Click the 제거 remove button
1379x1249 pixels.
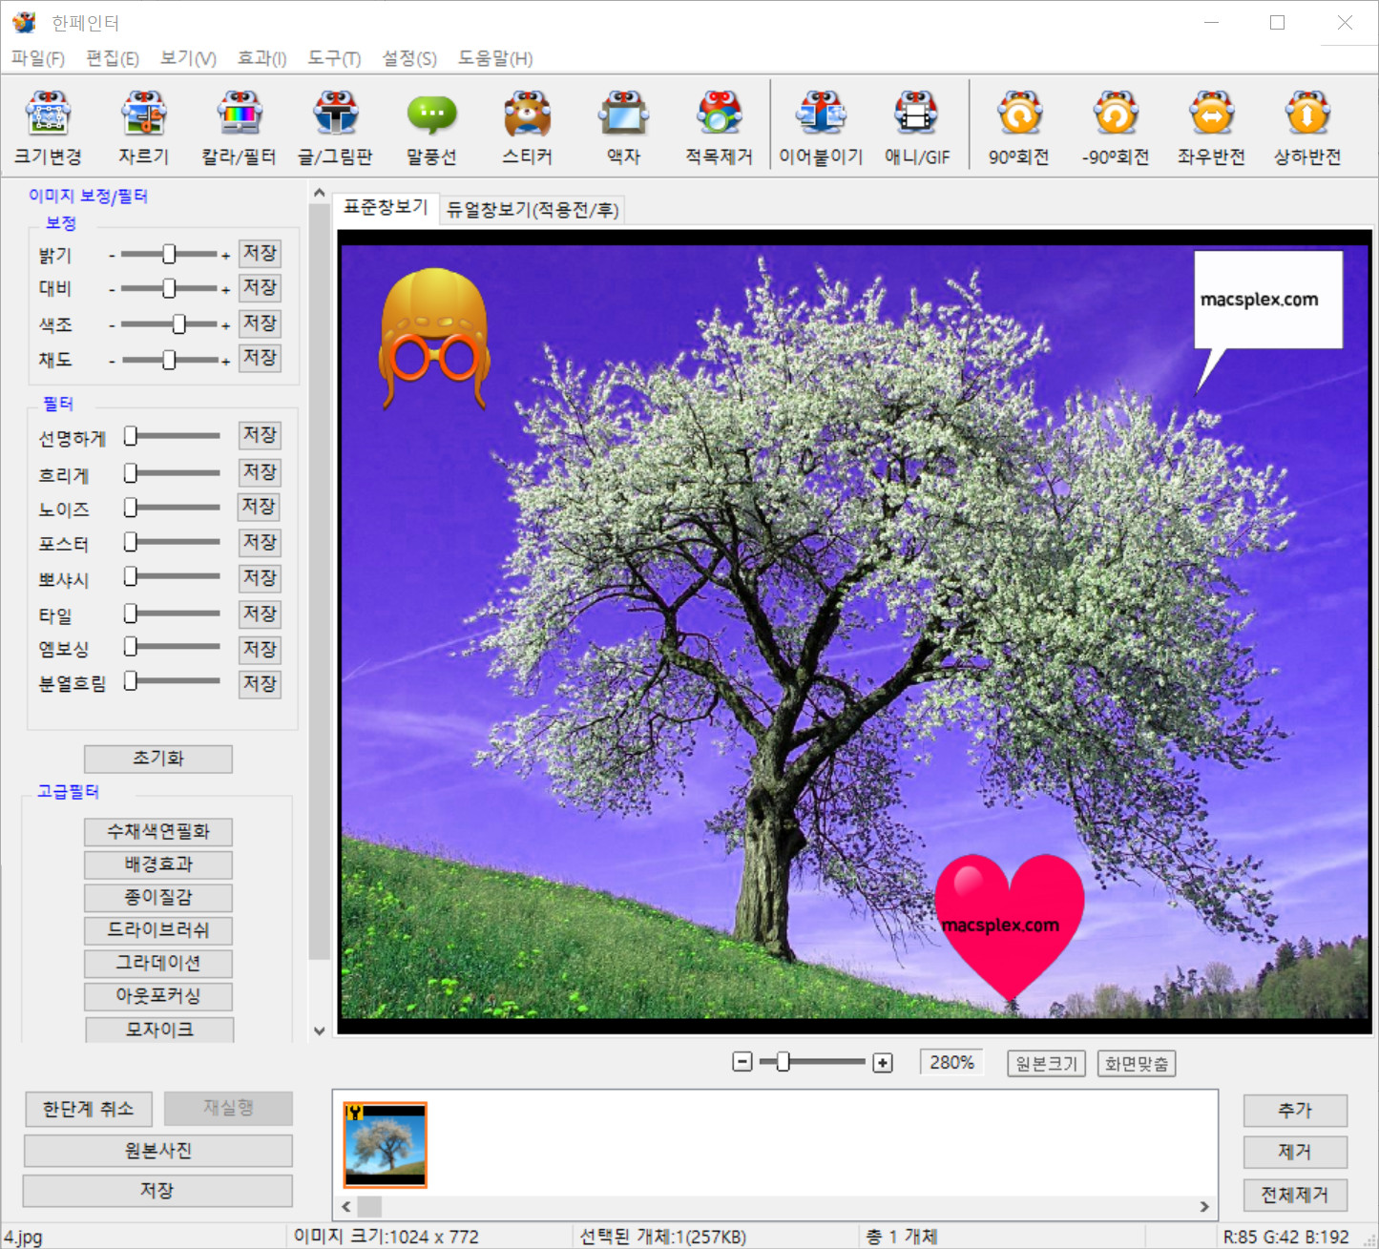tap(1295, 1152)
